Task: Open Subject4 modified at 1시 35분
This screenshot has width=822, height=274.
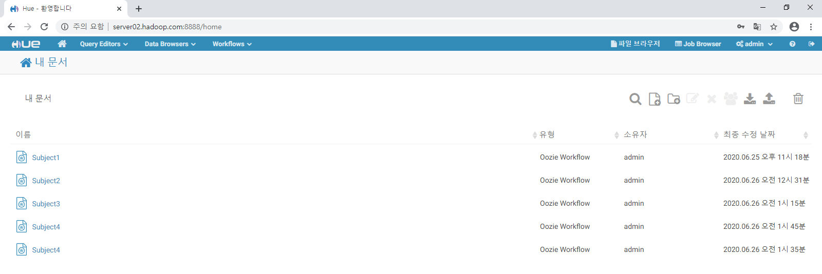Action: tap(46, 250)
